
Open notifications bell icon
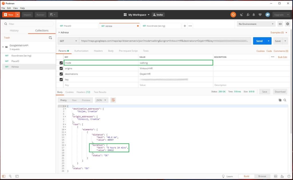tap(254, 15)
